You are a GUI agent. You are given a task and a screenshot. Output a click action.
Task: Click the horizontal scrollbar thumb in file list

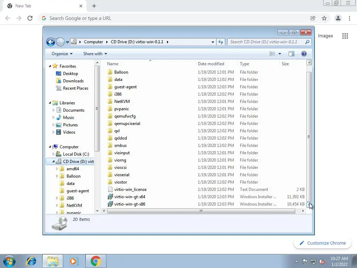(201, 211)
